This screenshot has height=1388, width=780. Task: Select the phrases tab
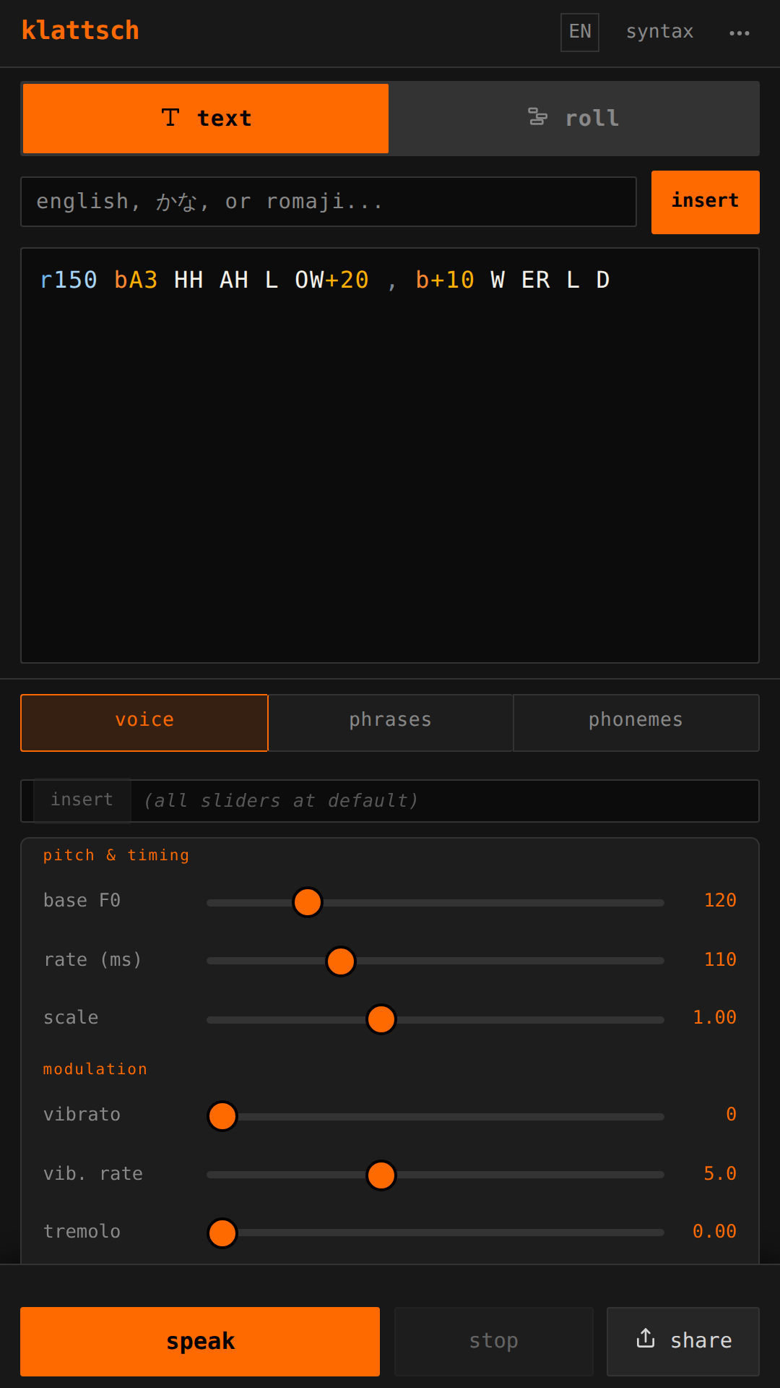[390, 723]
